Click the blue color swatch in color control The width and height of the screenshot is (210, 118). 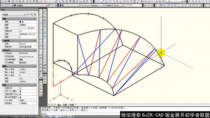point(60,5)
